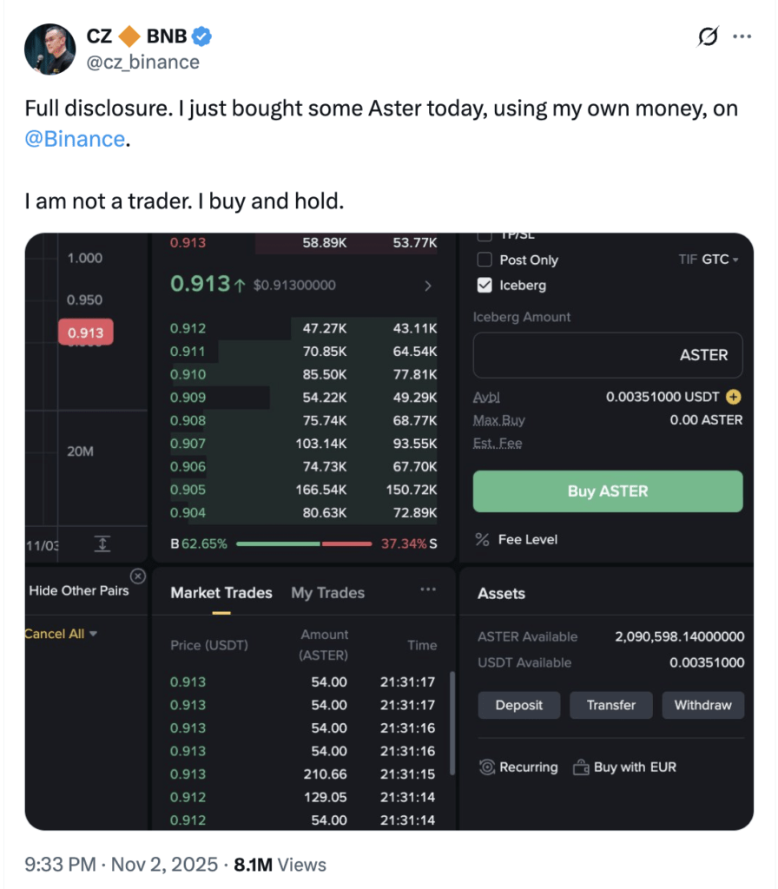This screenshot has width=778, height=889.
Task: Switch to the My Trades tab
Action: click(x=327, y=593)
